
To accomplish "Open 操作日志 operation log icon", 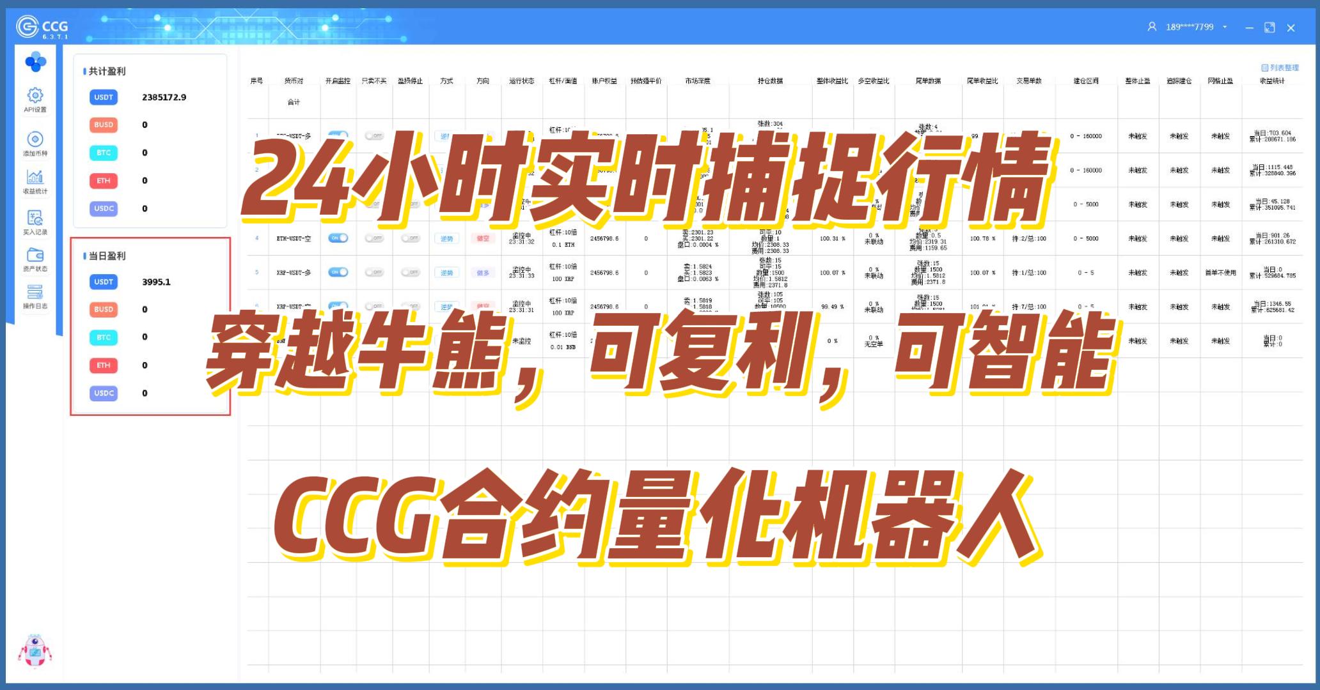I will [35, 292].
